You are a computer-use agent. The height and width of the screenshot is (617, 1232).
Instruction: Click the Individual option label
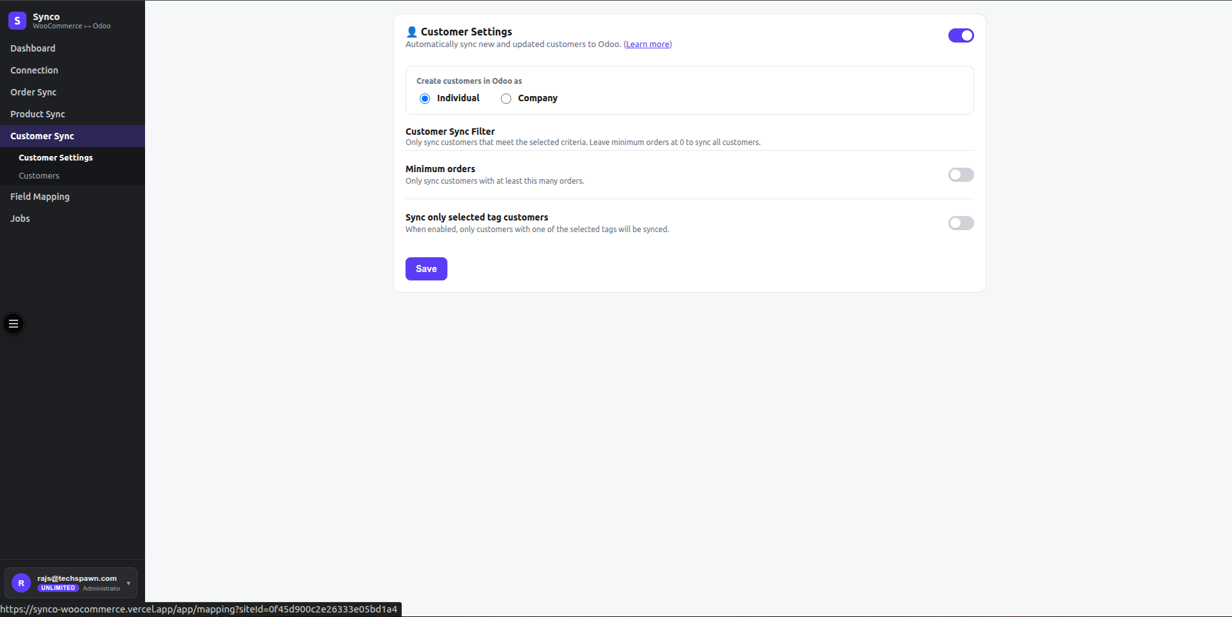coord(458,98)
